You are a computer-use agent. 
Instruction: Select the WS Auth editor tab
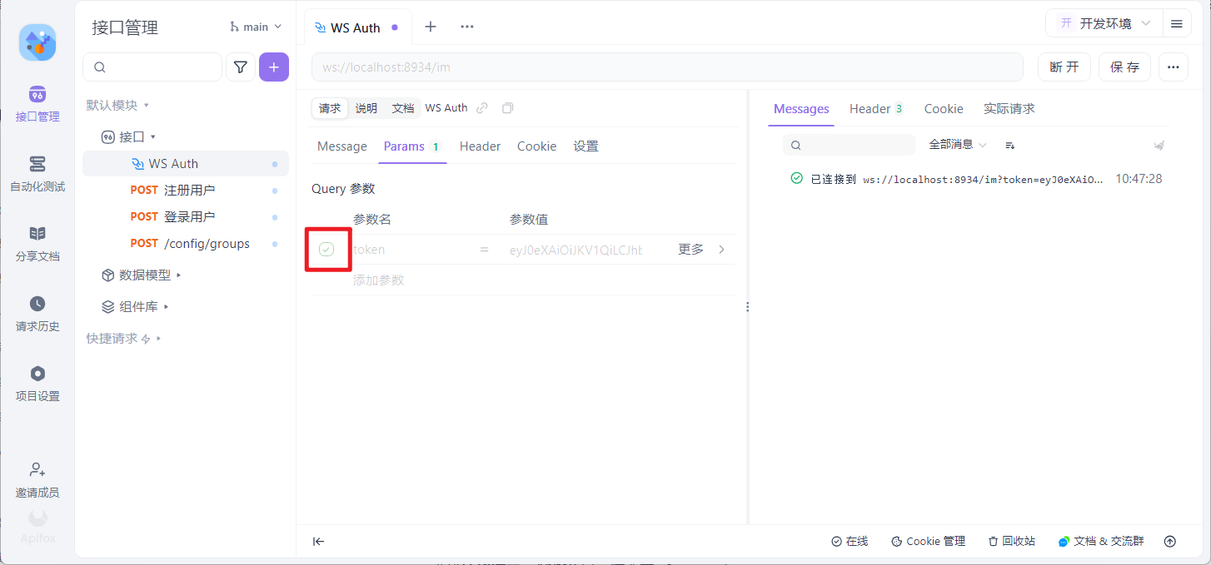(358, 27)
